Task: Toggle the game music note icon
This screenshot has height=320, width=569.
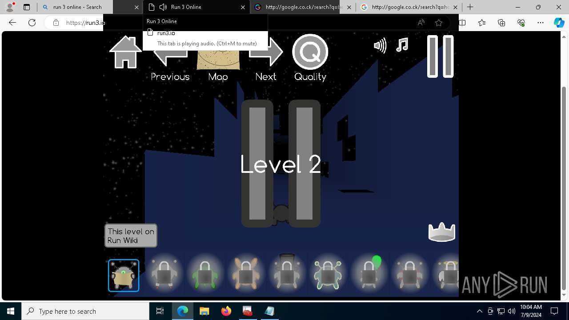Action: tap(402, 45)
